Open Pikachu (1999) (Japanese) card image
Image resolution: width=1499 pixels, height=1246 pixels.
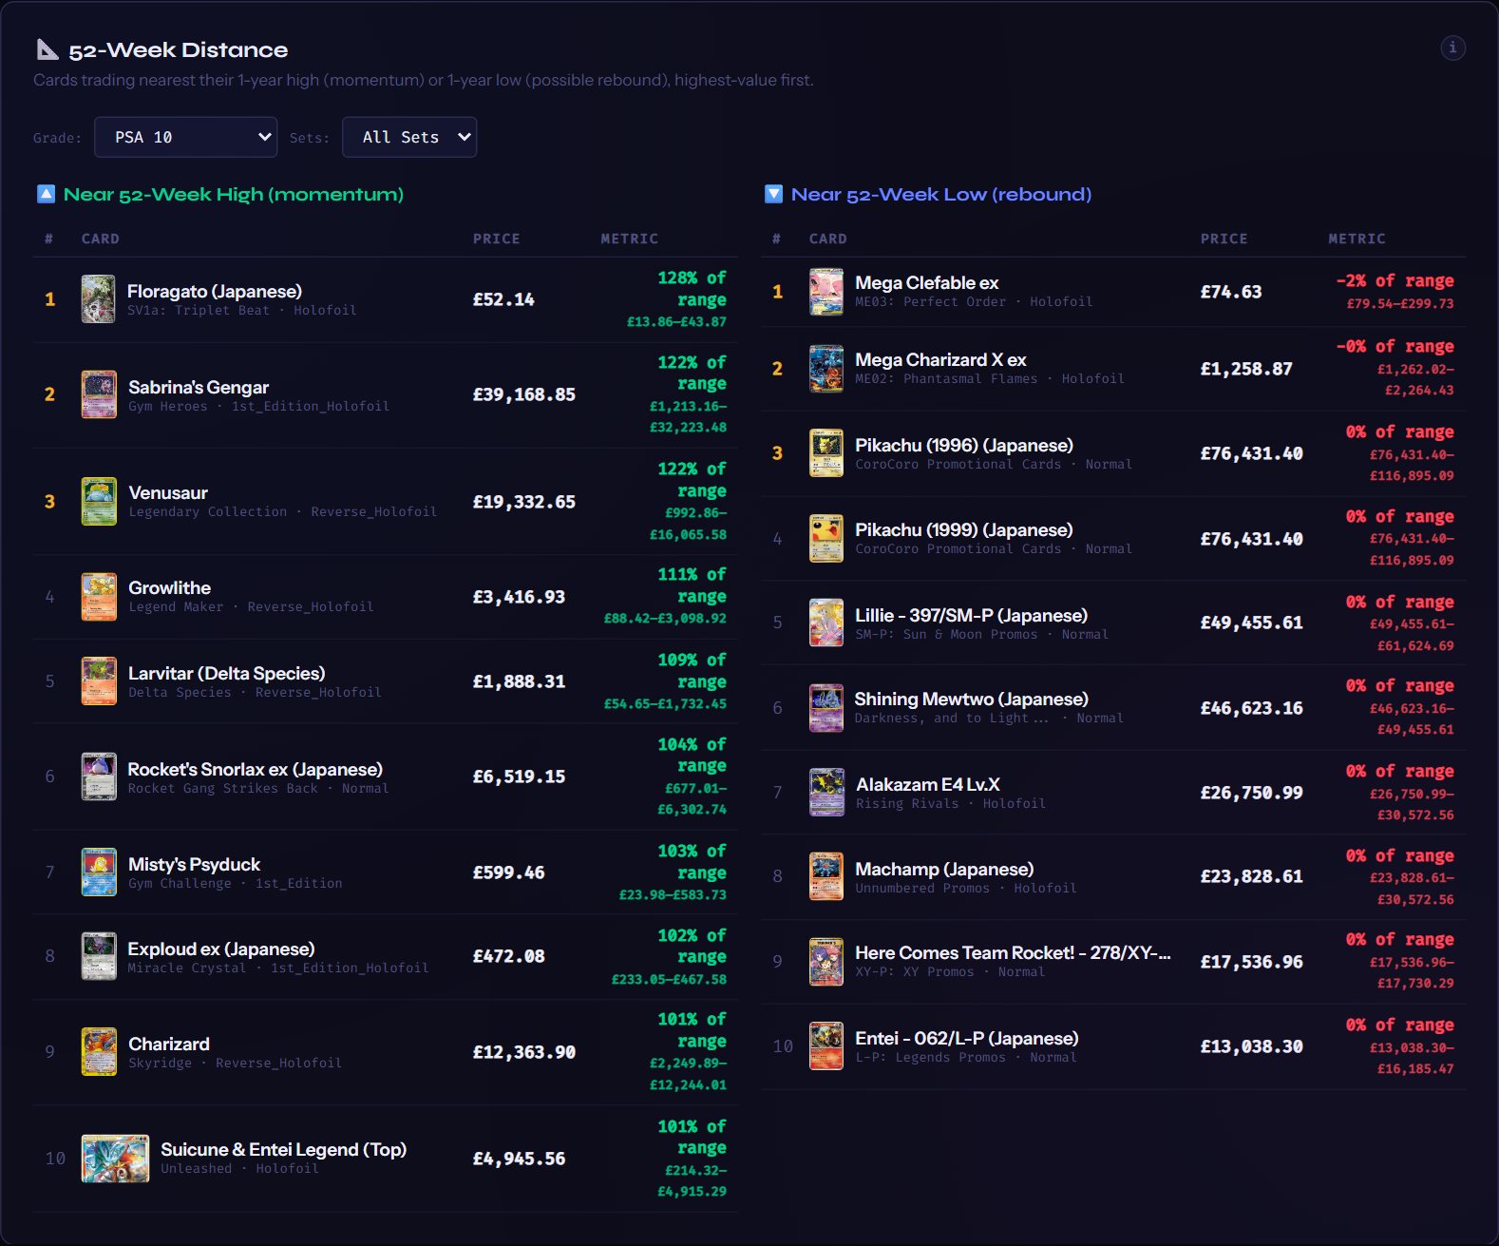tap(826, 538)
